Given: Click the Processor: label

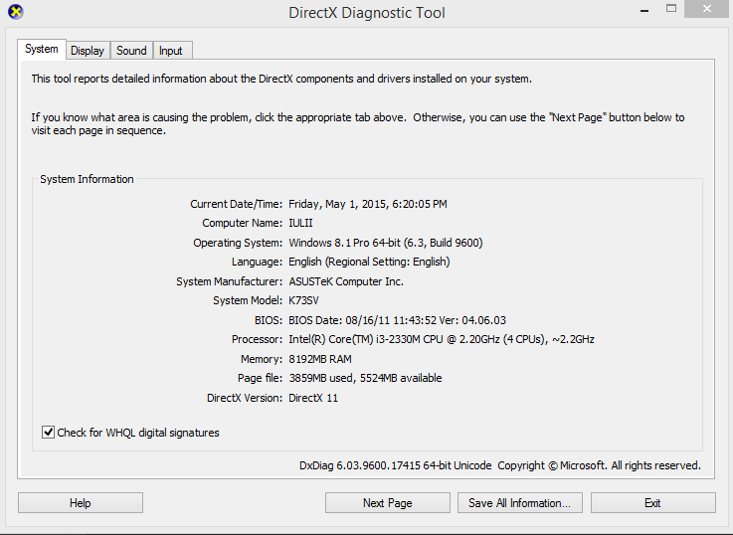Looking at the screenshot, I should [257, 339].
